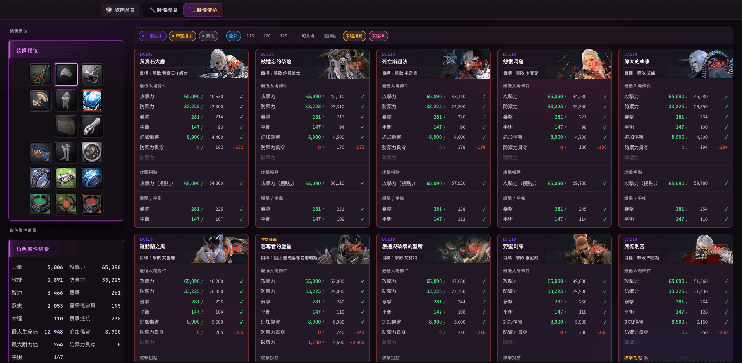
Task: Click 目標：擊敗 艾諾 objective text
Action: (x=639, y=73)
